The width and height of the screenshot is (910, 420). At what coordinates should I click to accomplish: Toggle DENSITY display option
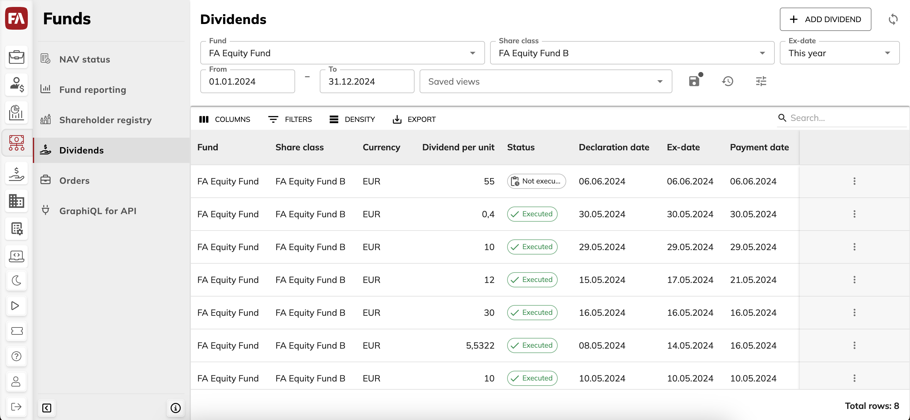tap(360, 119)
